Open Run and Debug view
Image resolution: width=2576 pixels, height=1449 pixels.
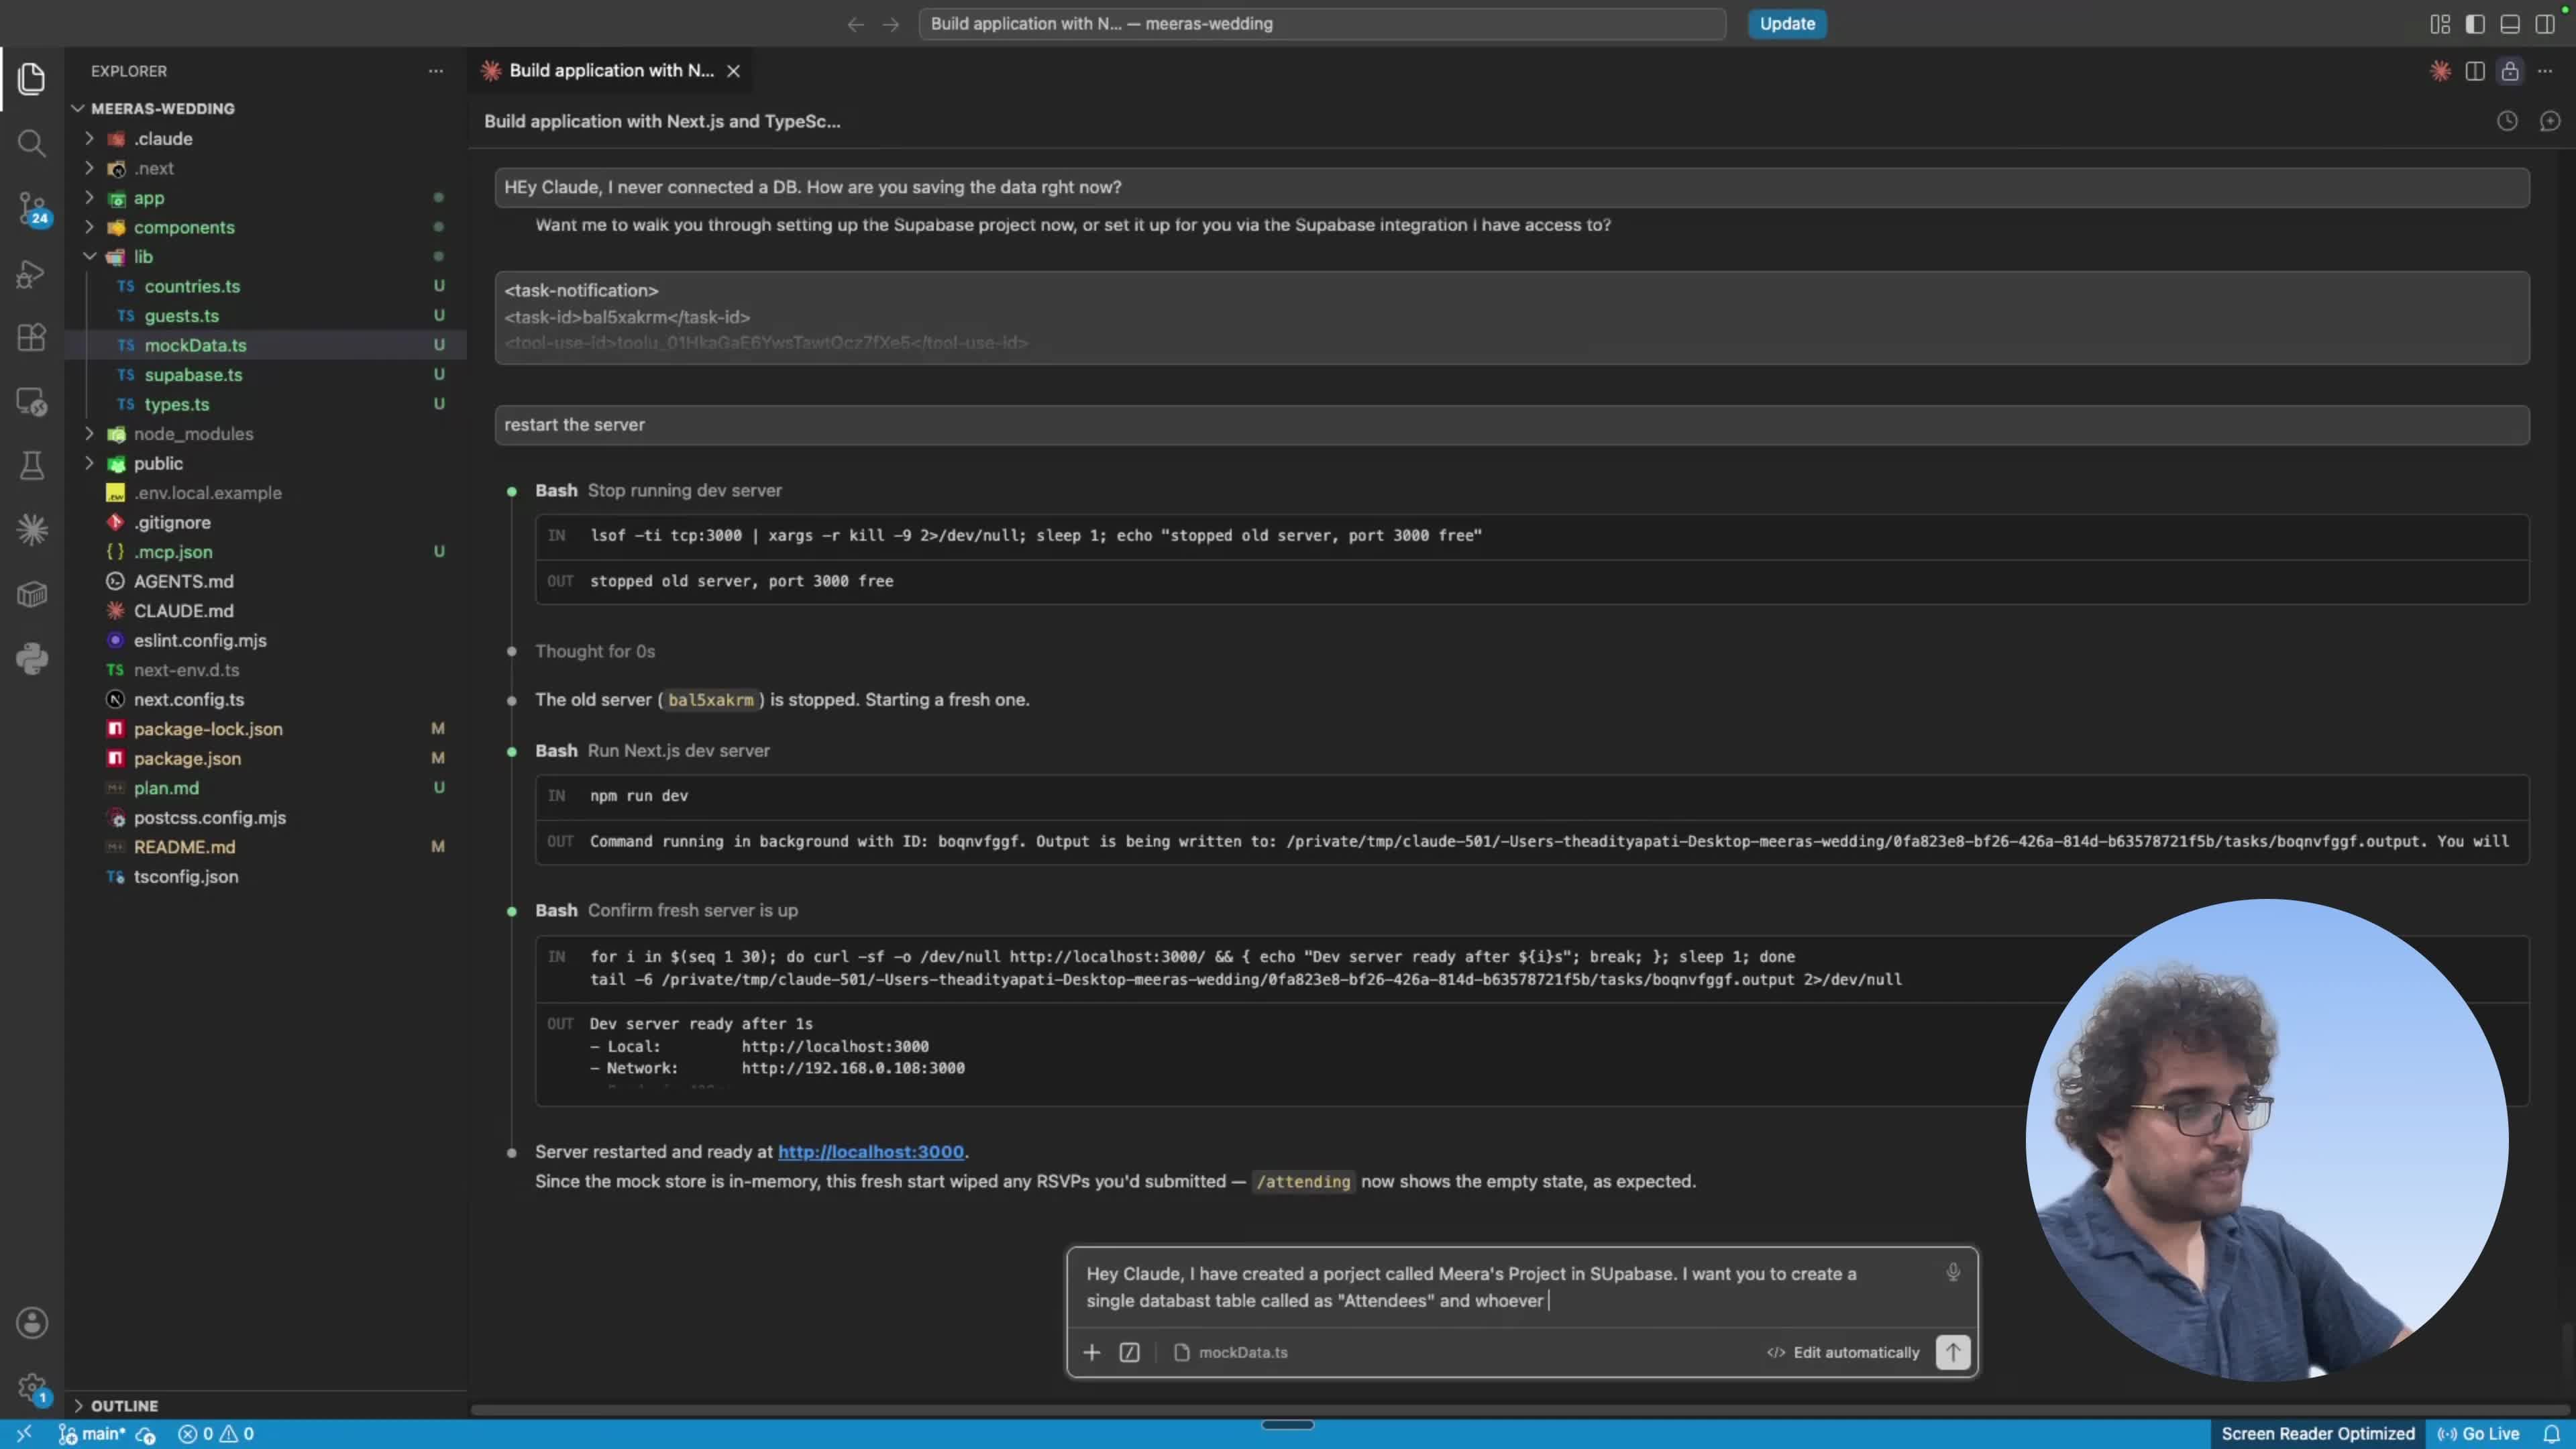click(31, 273)
